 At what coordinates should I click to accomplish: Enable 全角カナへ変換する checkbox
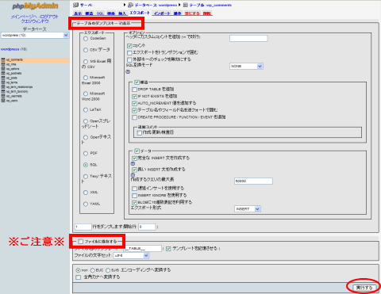click(78, 277)
